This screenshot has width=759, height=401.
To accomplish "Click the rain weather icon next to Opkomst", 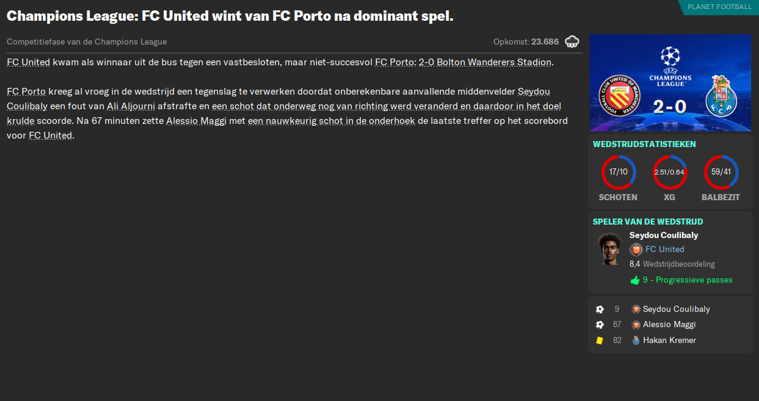I will point(572,42).
